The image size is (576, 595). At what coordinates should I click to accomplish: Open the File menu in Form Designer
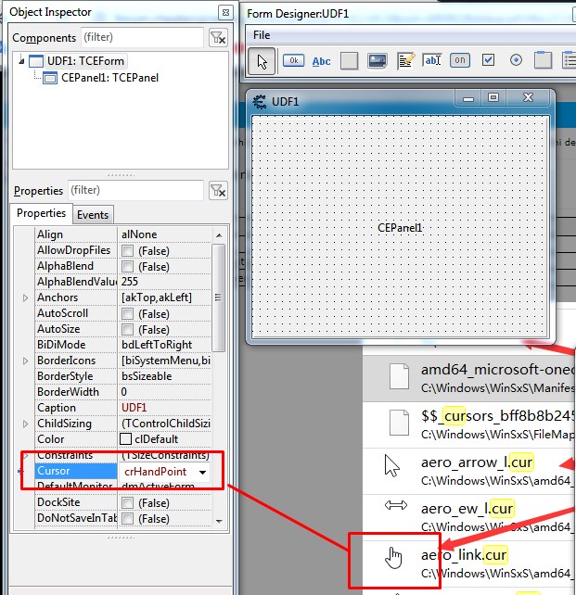[x=262, y=35]
